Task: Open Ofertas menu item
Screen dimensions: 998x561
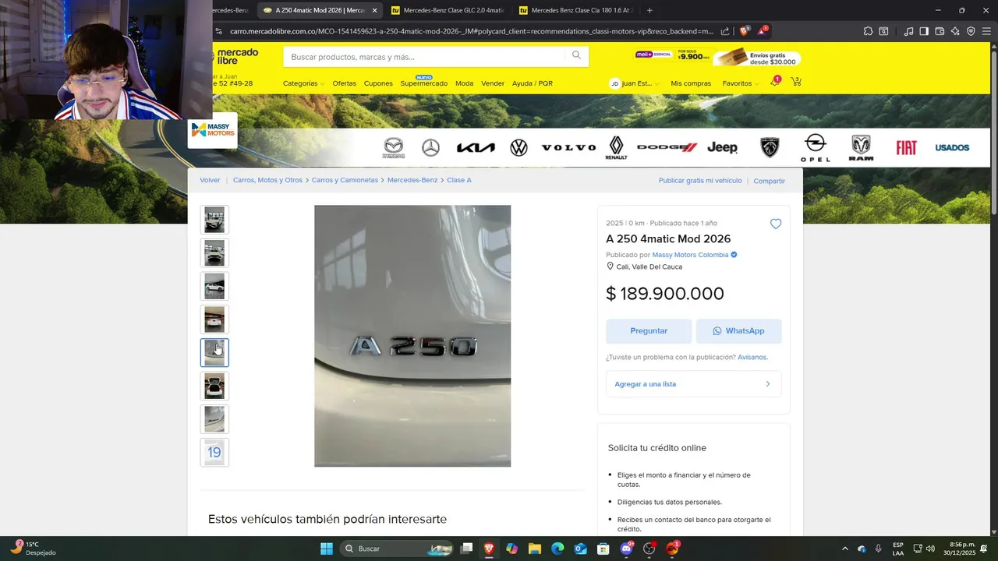Action: pos(344,83)
